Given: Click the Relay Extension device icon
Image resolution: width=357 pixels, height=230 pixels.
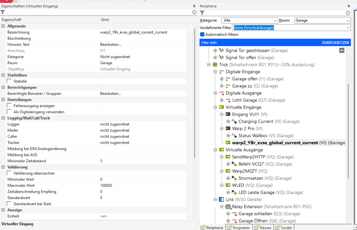Looking at the screenshot, I should (x=228, y=207).
